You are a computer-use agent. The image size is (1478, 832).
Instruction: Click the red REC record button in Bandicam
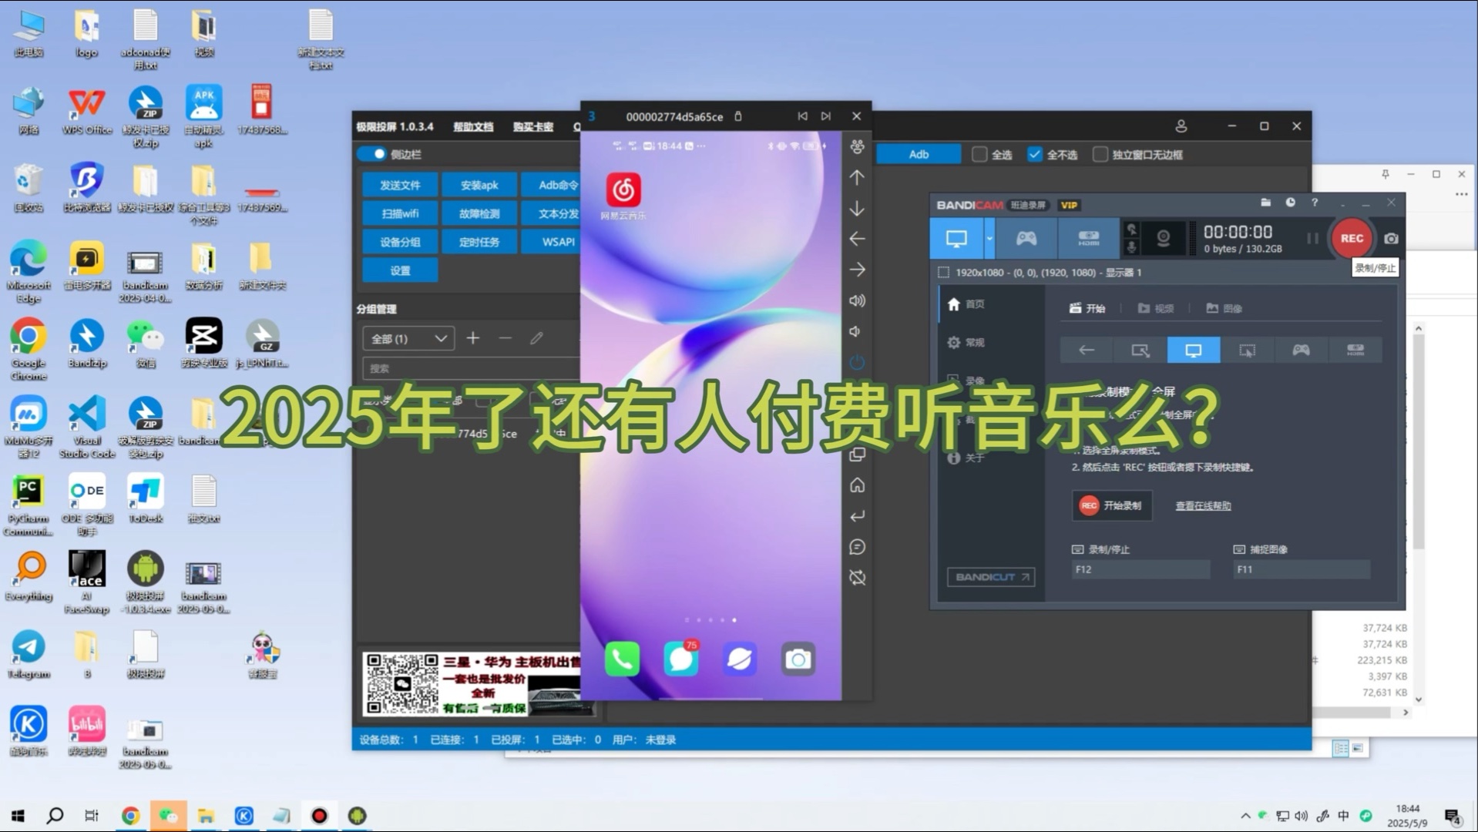(x=1351, y=239)
